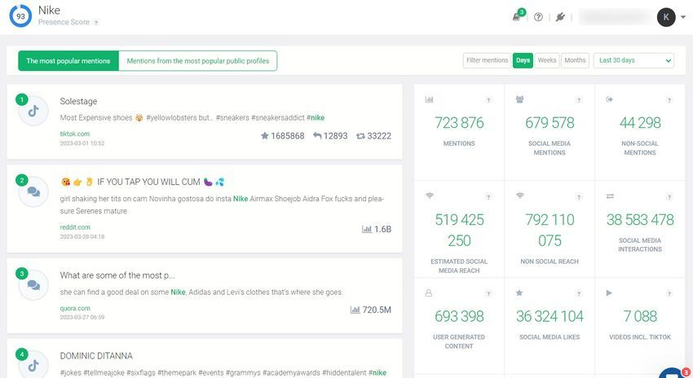Click the 7 088 videos value
Viewport: 693px width, 378px height.
coord(640,316)
